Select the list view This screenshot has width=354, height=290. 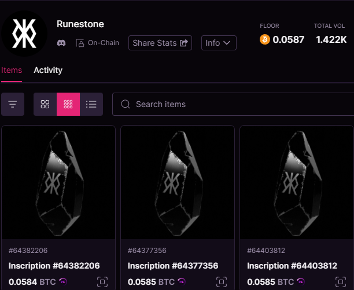coord(91,104)
